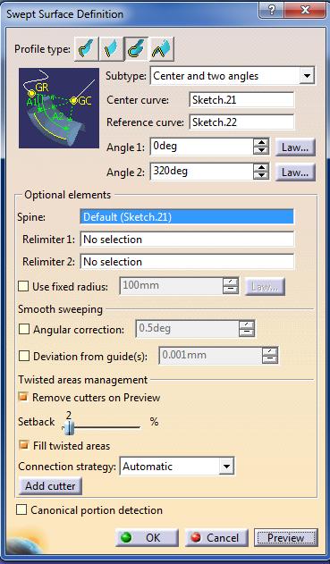Image resolution: width=330 pixels, height=564 pixels.
Task: Click the Setback percentage slider handle
Action: [70, 427]
